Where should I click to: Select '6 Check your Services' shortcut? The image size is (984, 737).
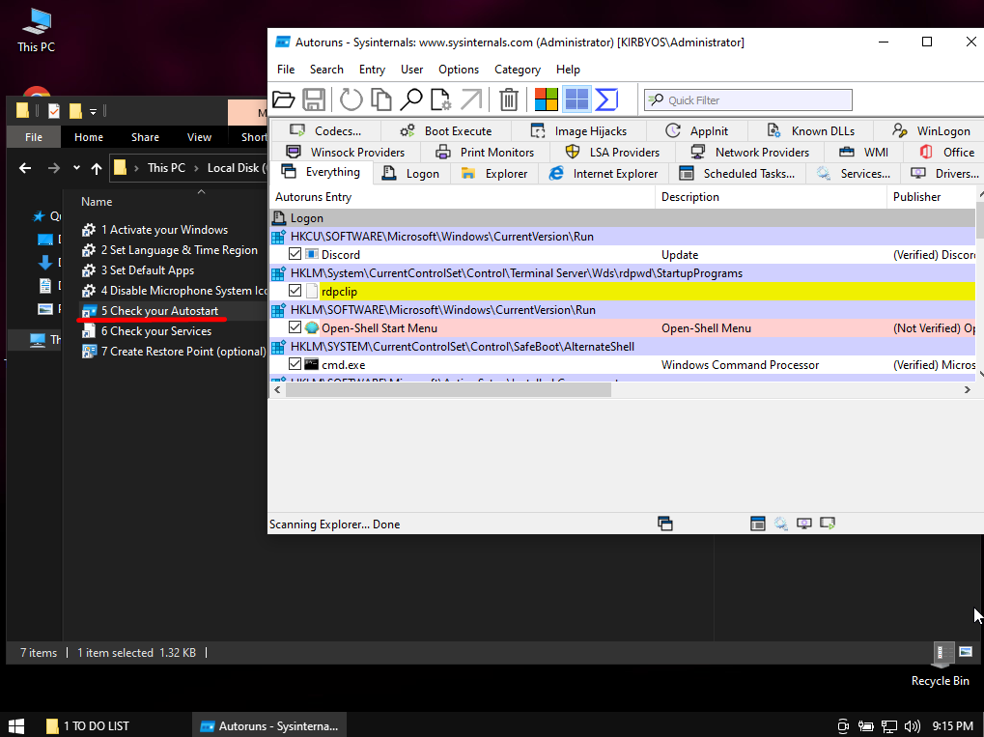tap(156, 331)
